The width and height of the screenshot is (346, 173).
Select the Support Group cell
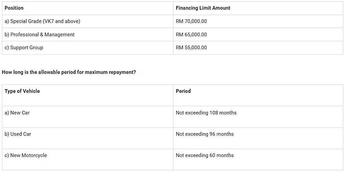24,48
